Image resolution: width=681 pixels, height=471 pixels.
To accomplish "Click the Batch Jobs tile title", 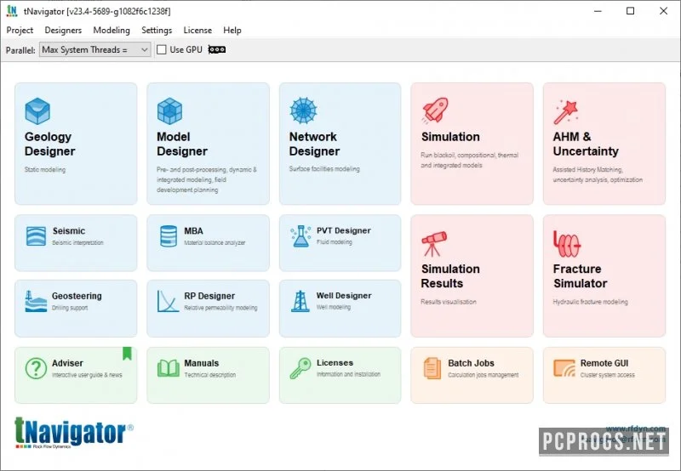I will tap(471, 363).
